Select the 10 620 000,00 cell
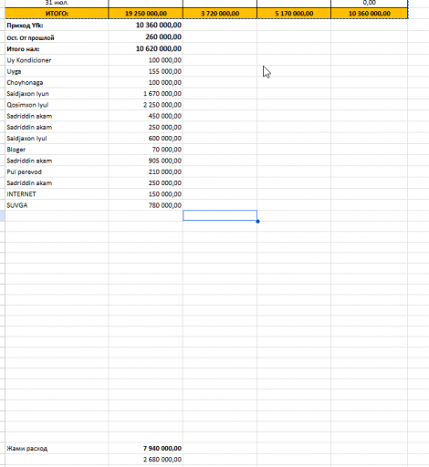Image resolution: width=429 pixels, height=467 pixels. 145,49
